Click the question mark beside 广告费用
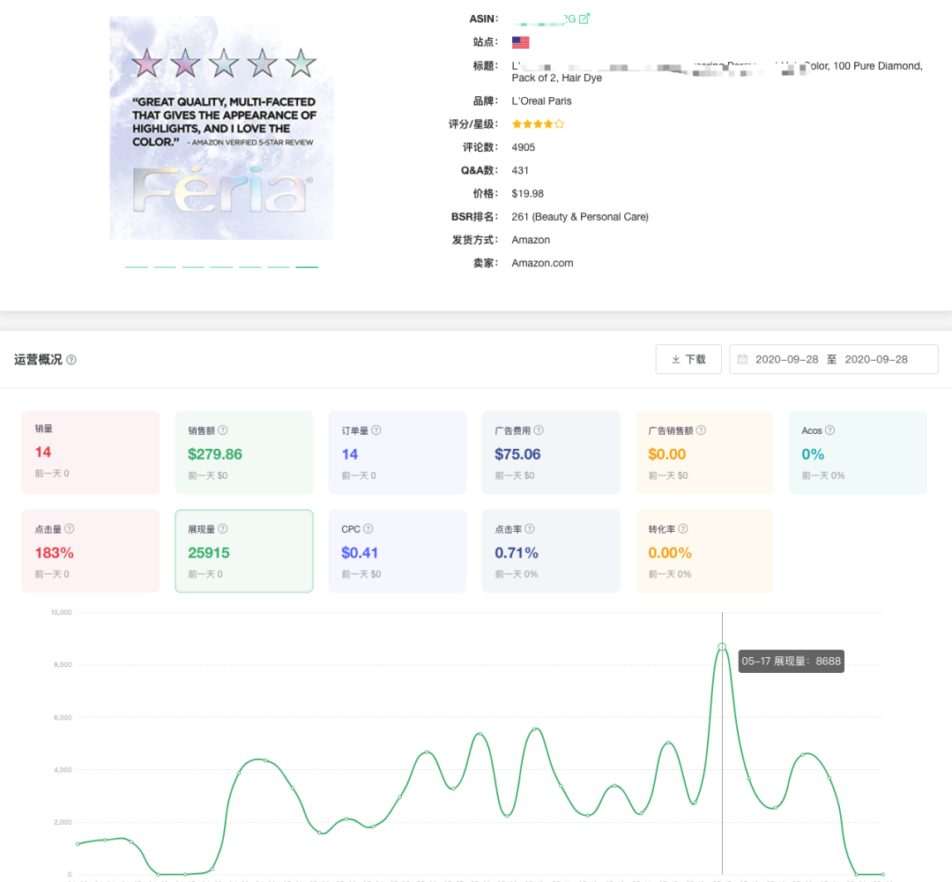This screenshot has width=952, height=882. tap(539, 430)
